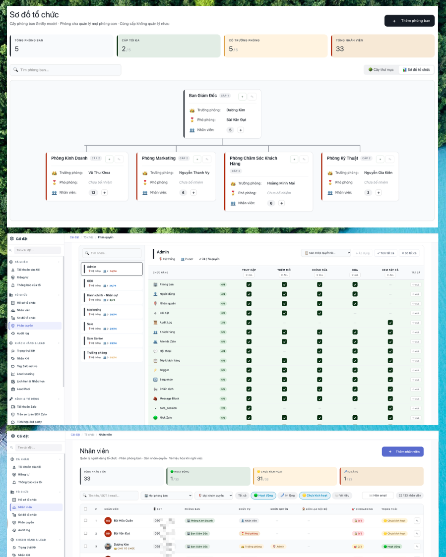Open Audit log sidebar item in permissions screen
Viewport: 446px width, 557px height.
click(23, 333)
